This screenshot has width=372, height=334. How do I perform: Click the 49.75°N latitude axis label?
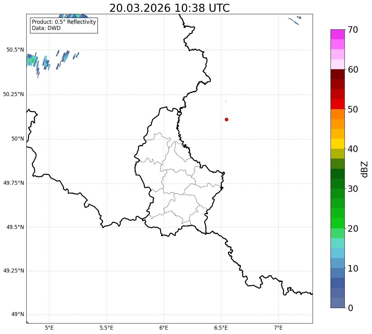tap(13, 183)
